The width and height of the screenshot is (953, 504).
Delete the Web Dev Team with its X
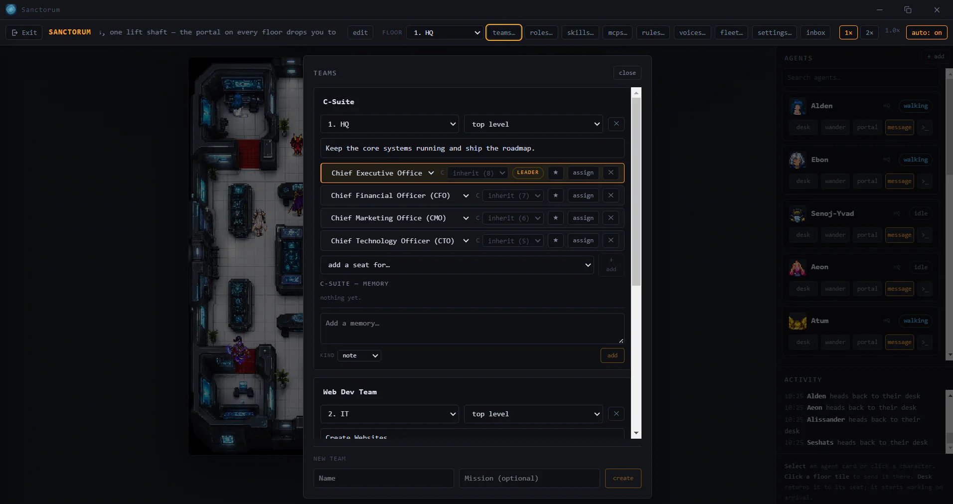pos(617,414)
